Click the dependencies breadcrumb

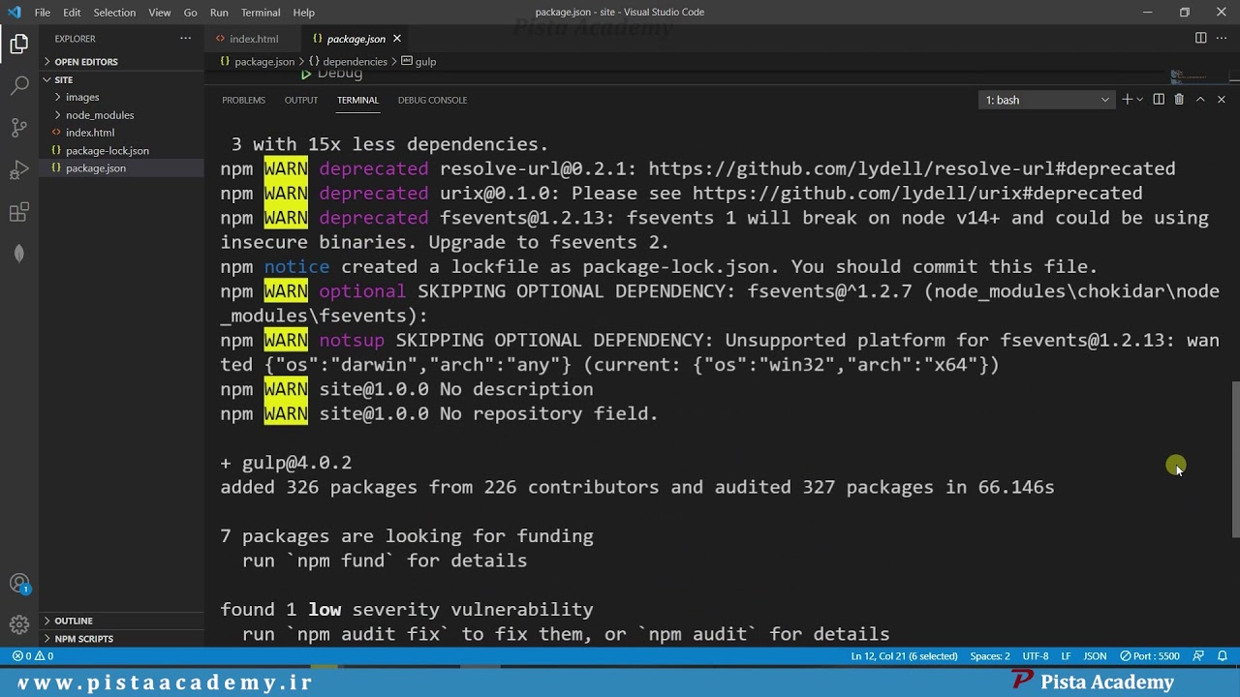pyautogui.click(x=348, y=61)
